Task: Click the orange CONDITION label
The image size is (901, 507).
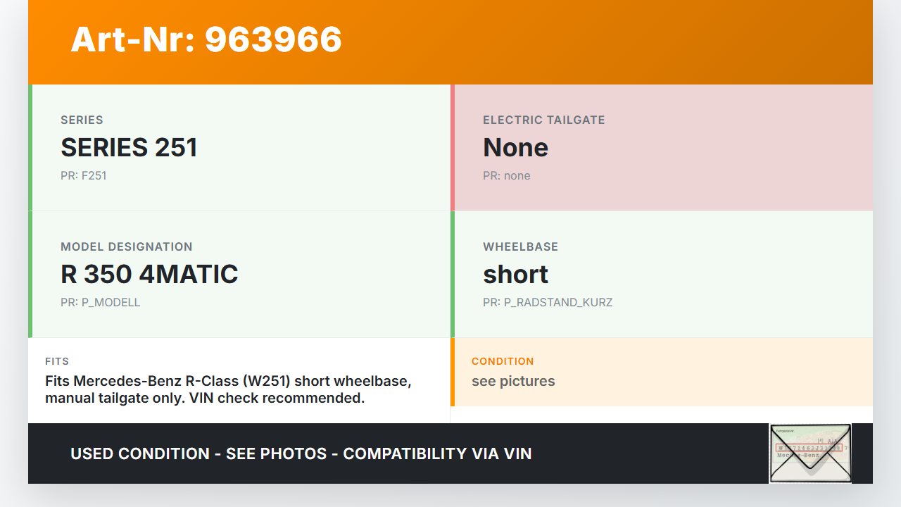Action: [503, 361]
